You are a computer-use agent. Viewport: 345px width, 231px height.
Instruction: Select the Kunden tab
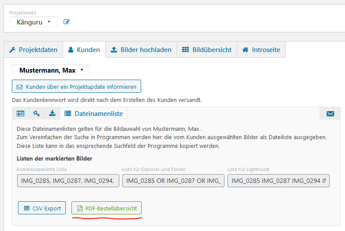(84, 50)
